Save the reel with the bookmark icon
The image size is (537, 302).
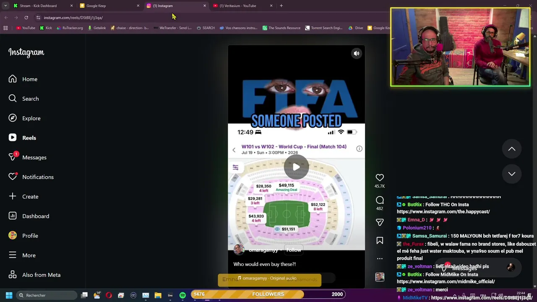tap(380, 241)
